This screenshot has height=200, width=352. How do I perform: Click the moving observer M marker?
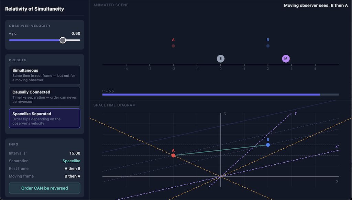pos(286,59)
